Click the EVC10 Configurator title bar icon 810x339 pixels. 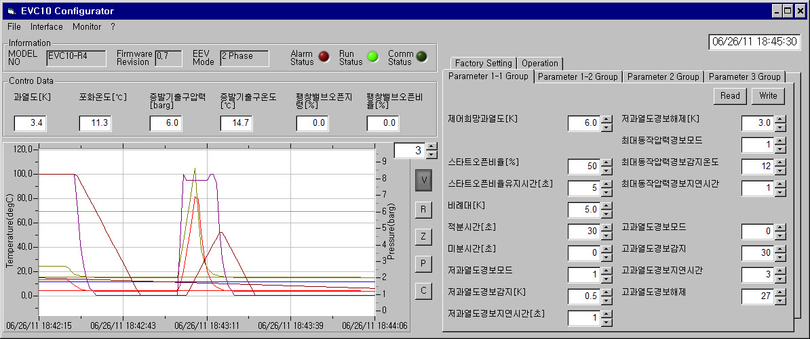pos(12,12)
